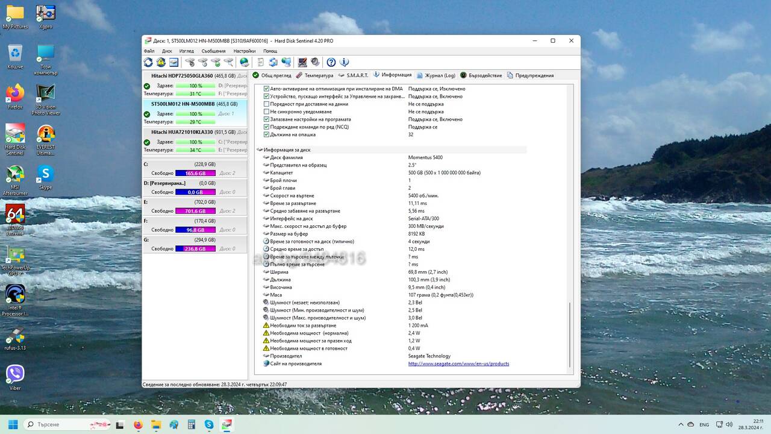Viewport: 771px width, 434px height.
Task: Show hidden icons in the system tray
Action: (x=681, y=424)
